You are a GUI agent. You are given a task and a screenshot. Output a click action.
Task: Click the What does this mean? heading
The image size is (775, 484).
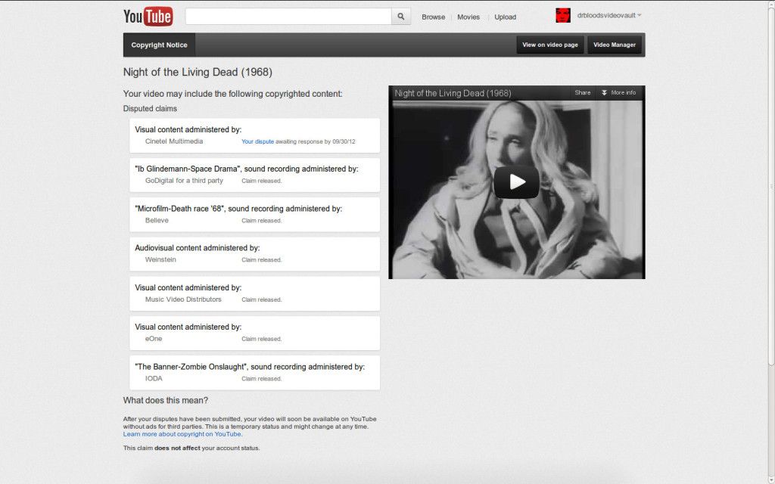tap(166, 401)
